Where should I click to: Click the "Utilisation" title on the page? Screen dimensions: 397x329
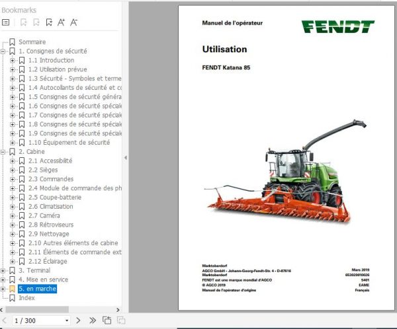click(224, 50)
